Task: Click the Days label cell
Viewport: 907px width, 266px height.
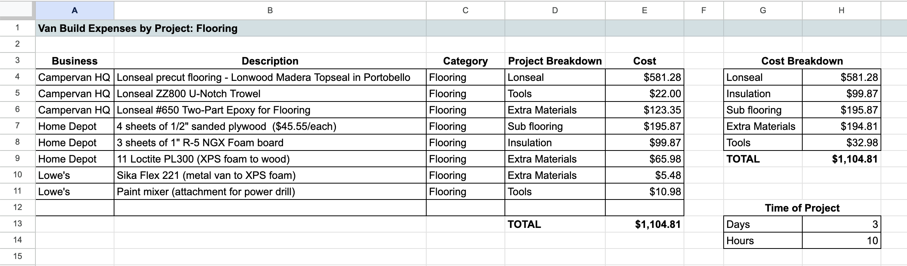Action: point(763,224)
